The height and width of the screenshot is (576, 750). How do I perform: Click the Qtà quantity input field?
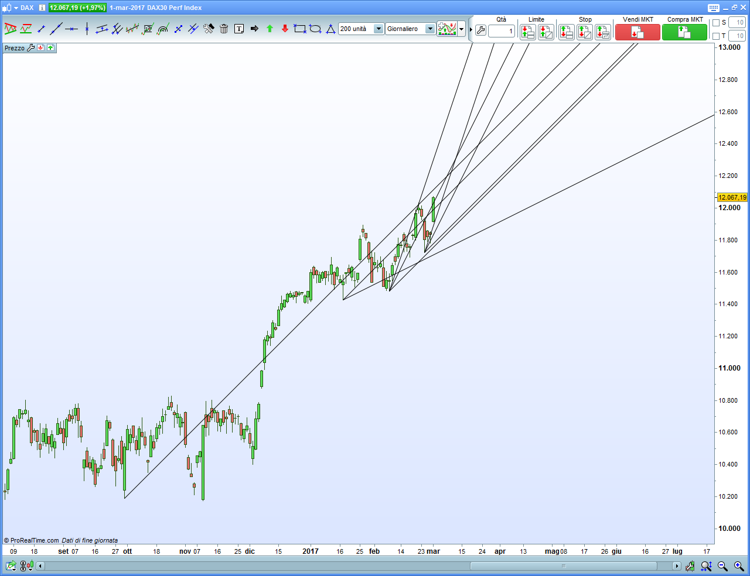click(x=502, y=31)
